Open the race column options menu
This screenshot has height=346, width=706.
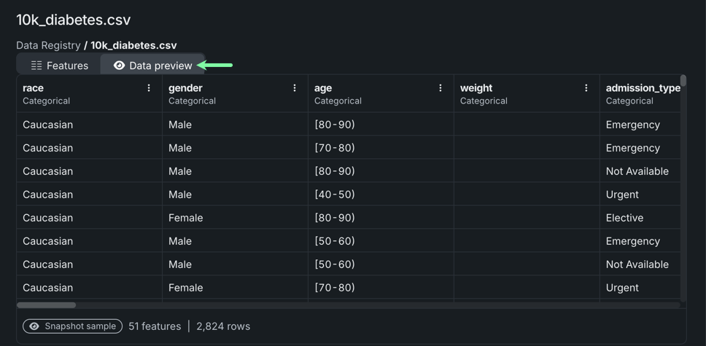pos(149,88)
